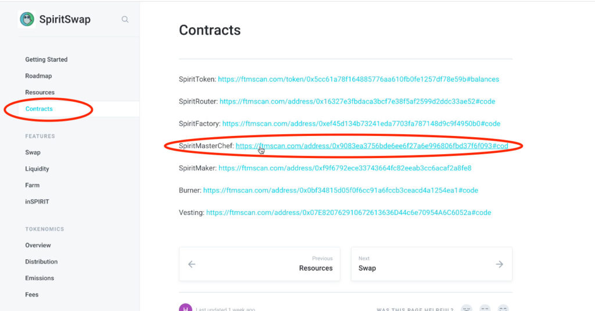Open search with the magnifier icon

[125, 19]
